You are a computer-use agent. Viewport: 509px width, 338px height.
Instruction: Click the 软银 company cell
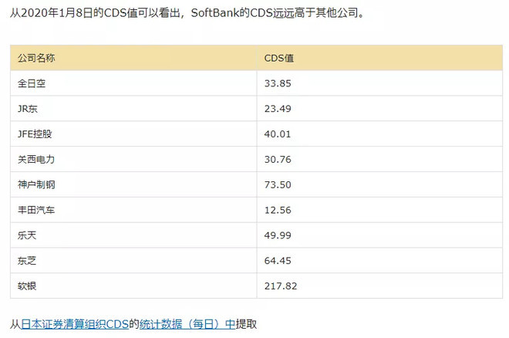(27, 286)
